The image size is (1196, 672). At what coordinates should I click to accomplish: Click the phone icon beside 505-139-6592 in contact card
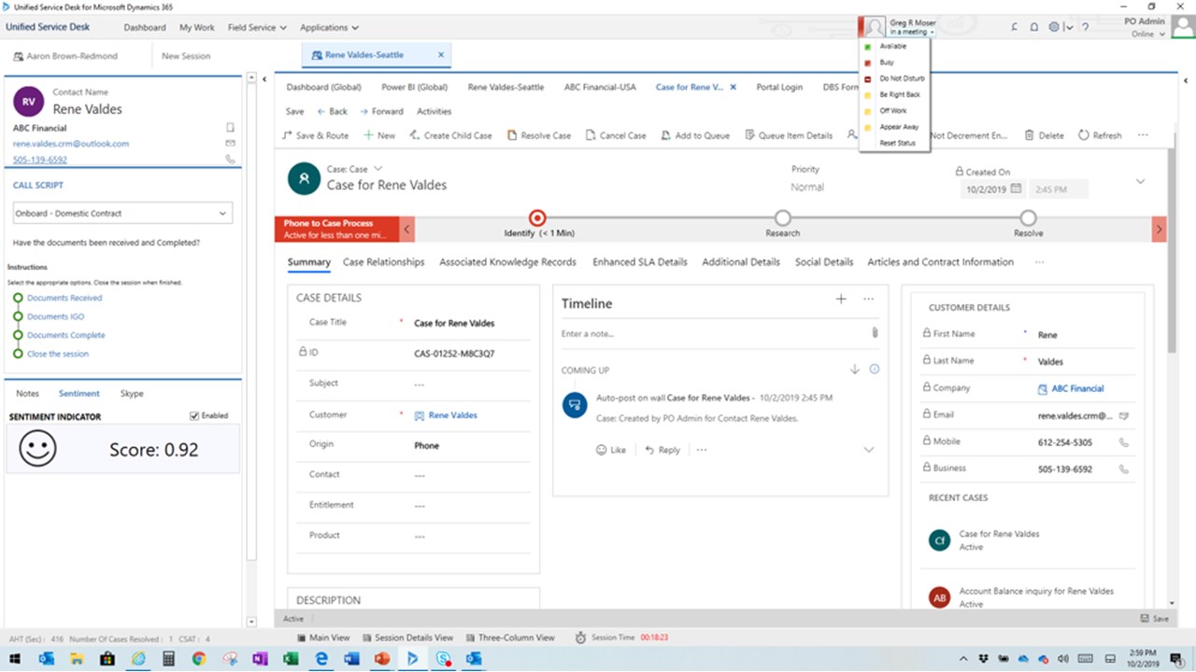tap(231, 160)
